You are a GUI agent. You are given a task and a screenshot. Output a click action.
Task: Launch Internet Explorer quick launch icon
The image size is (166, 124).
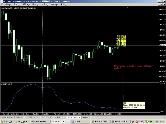[10, 122]
